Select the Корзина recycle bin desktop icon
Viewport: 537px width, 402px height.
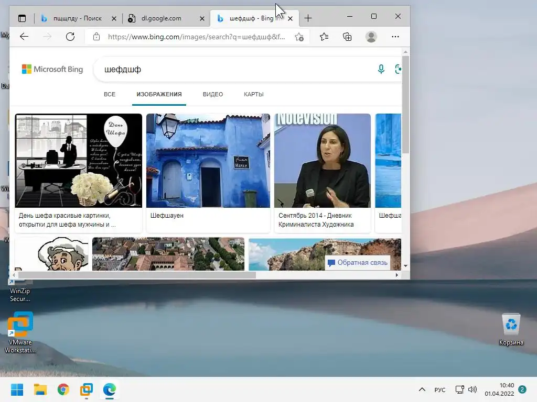tap(511, 330)
